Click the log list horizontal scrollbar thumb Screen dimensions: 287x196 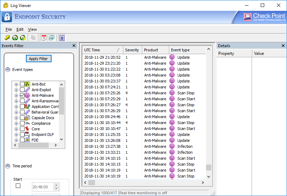pyautogui.click(x=91, y=182)
